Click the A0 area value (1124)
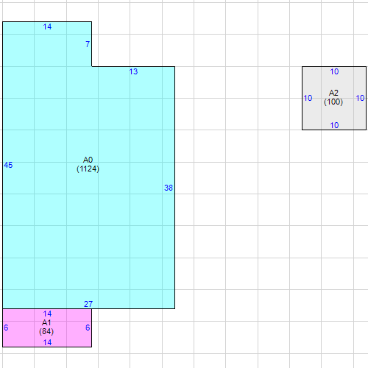The height and width of the screenshot is (368, 368). pos(88,169)
